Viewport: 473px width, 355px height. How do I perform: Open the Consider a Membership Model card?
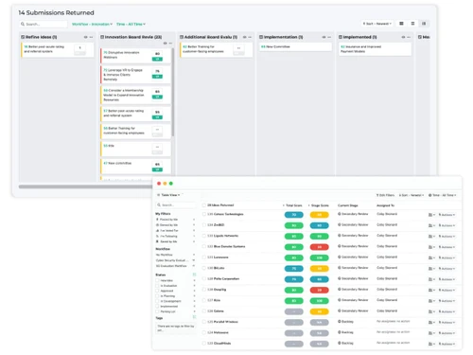(x=135, y=95)
